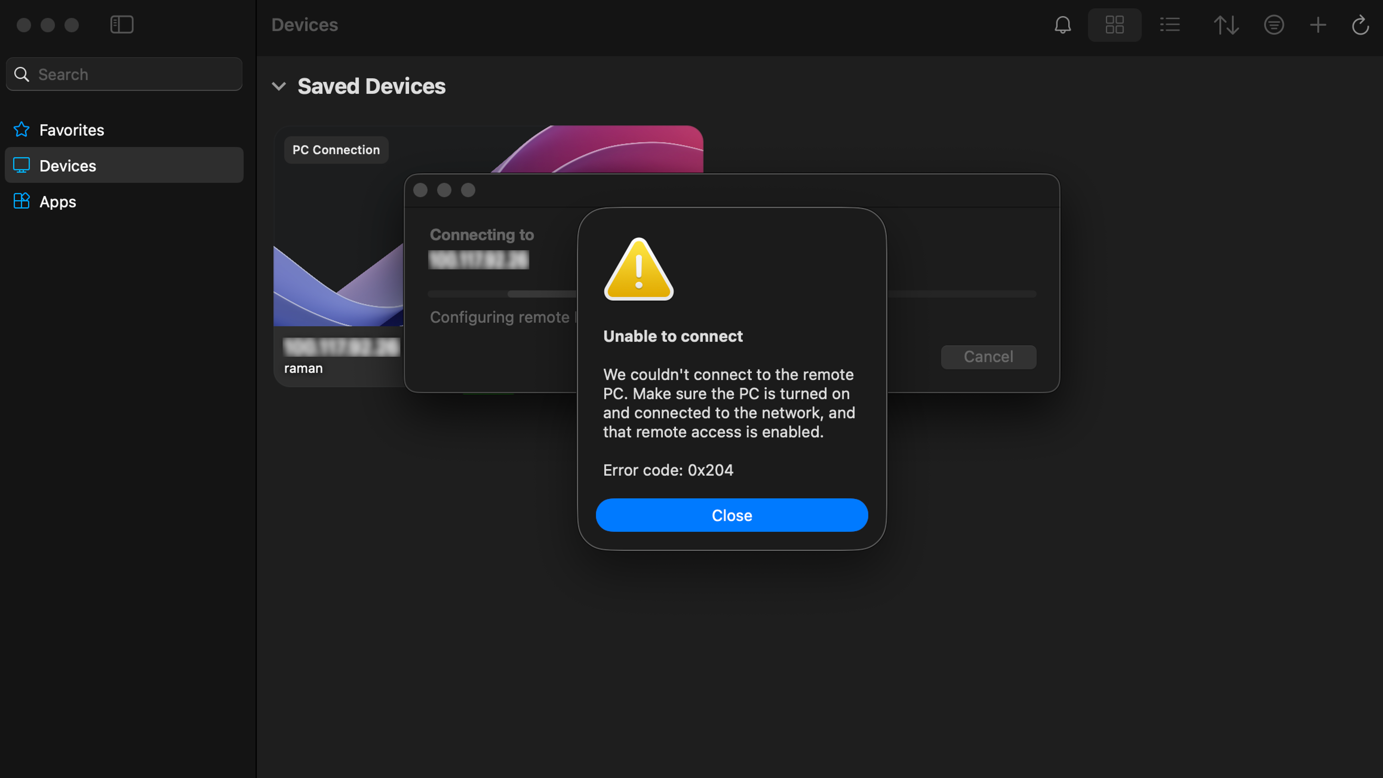Click the search magnifier icon
The image size is (1383, 778).
pyautogui.click(x=21, y=74)
